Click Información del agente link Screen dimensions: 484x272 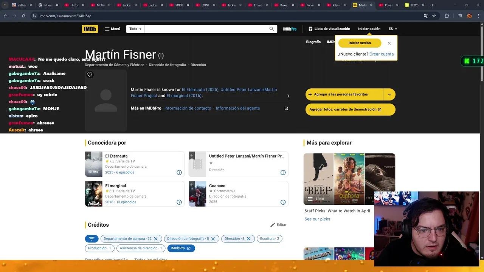[238, 108]
